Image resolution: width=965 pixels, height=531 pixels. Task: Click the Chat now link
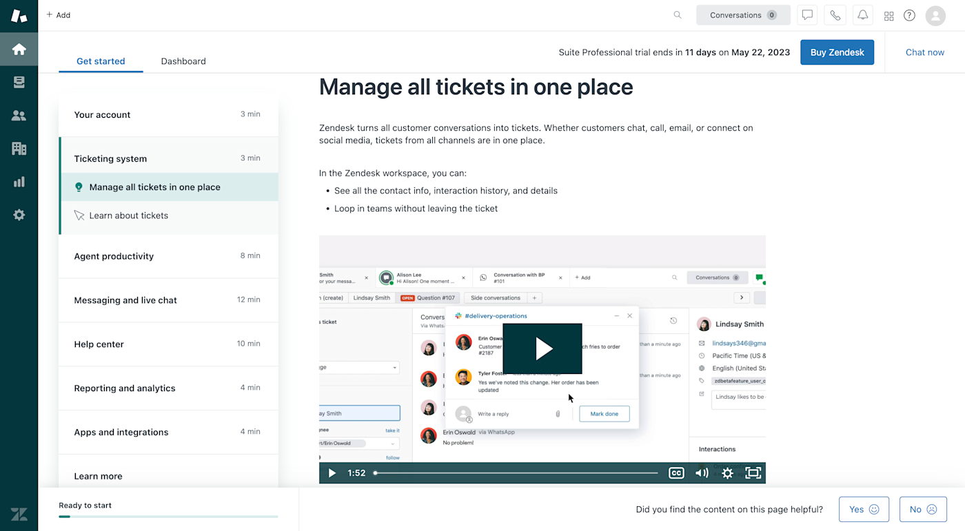(924, 52)
